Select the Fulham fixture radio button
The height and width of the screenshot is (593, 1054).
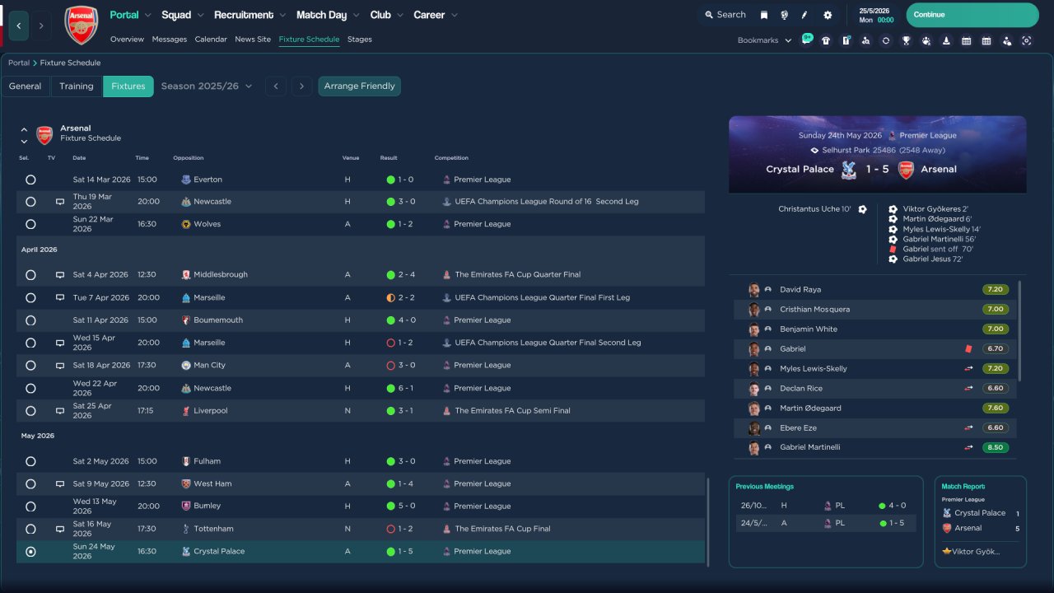pyautogui.click(x=30, y=461)
